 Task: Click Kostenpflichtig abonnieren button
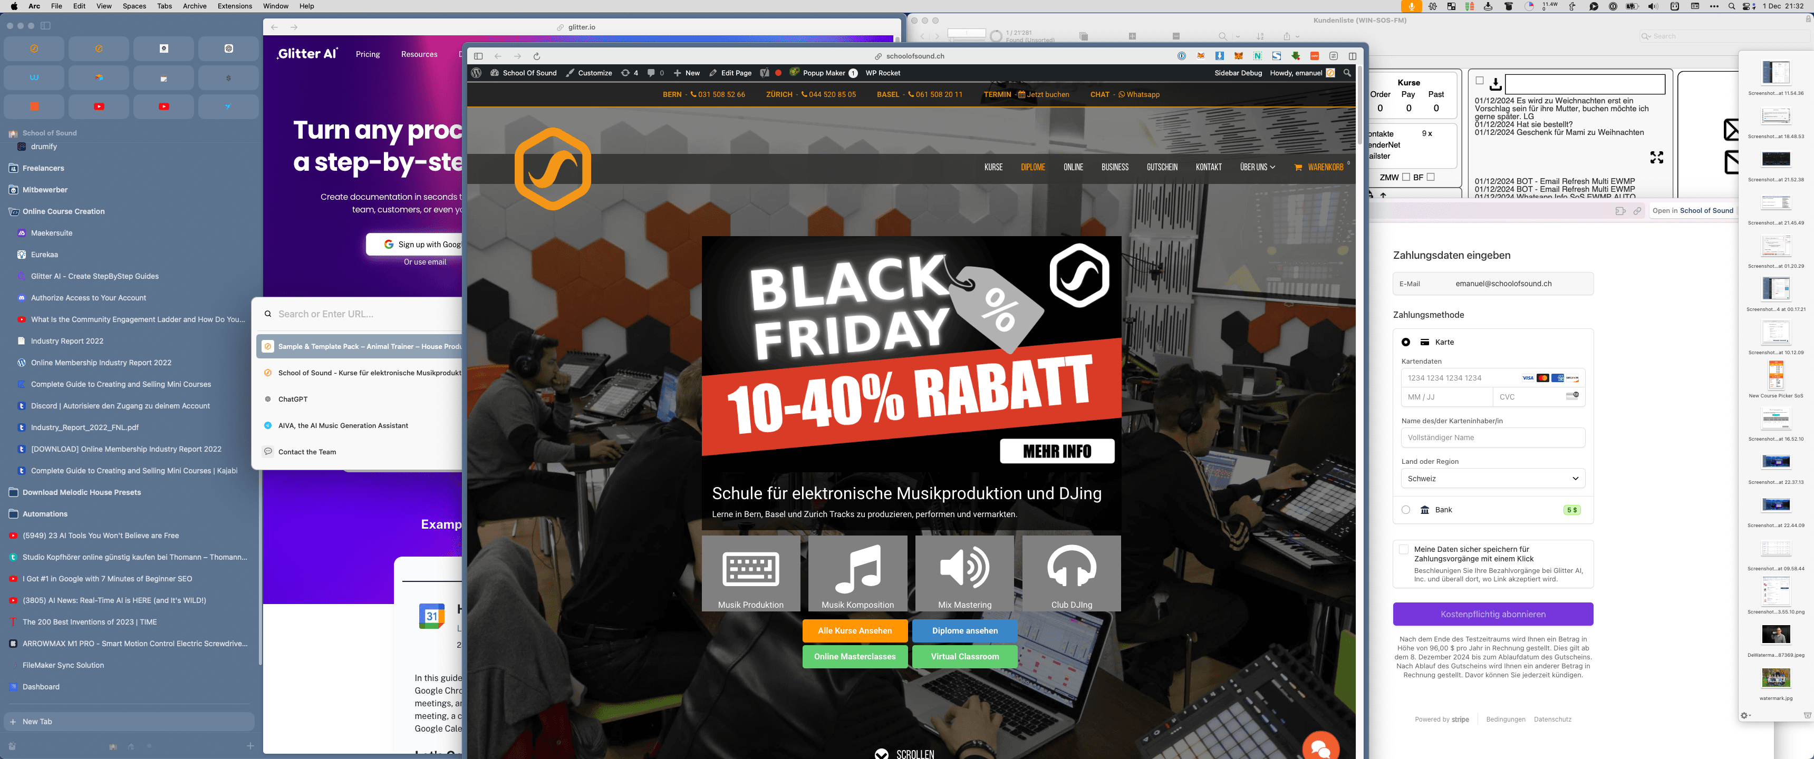tap(1493, 615)
